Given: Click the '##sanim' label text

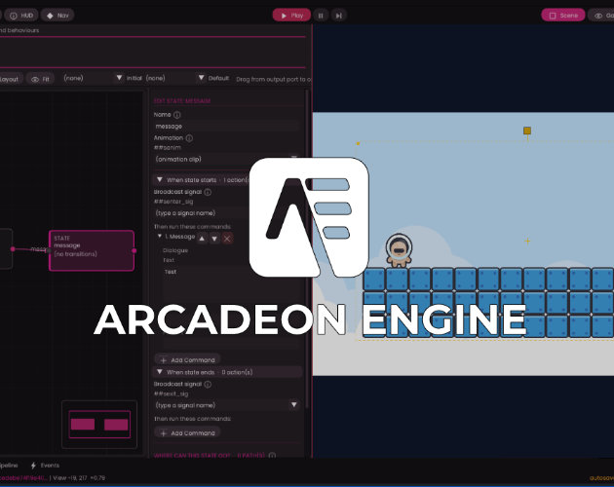Looking at the screenshot, I should [x=168, y=148].
